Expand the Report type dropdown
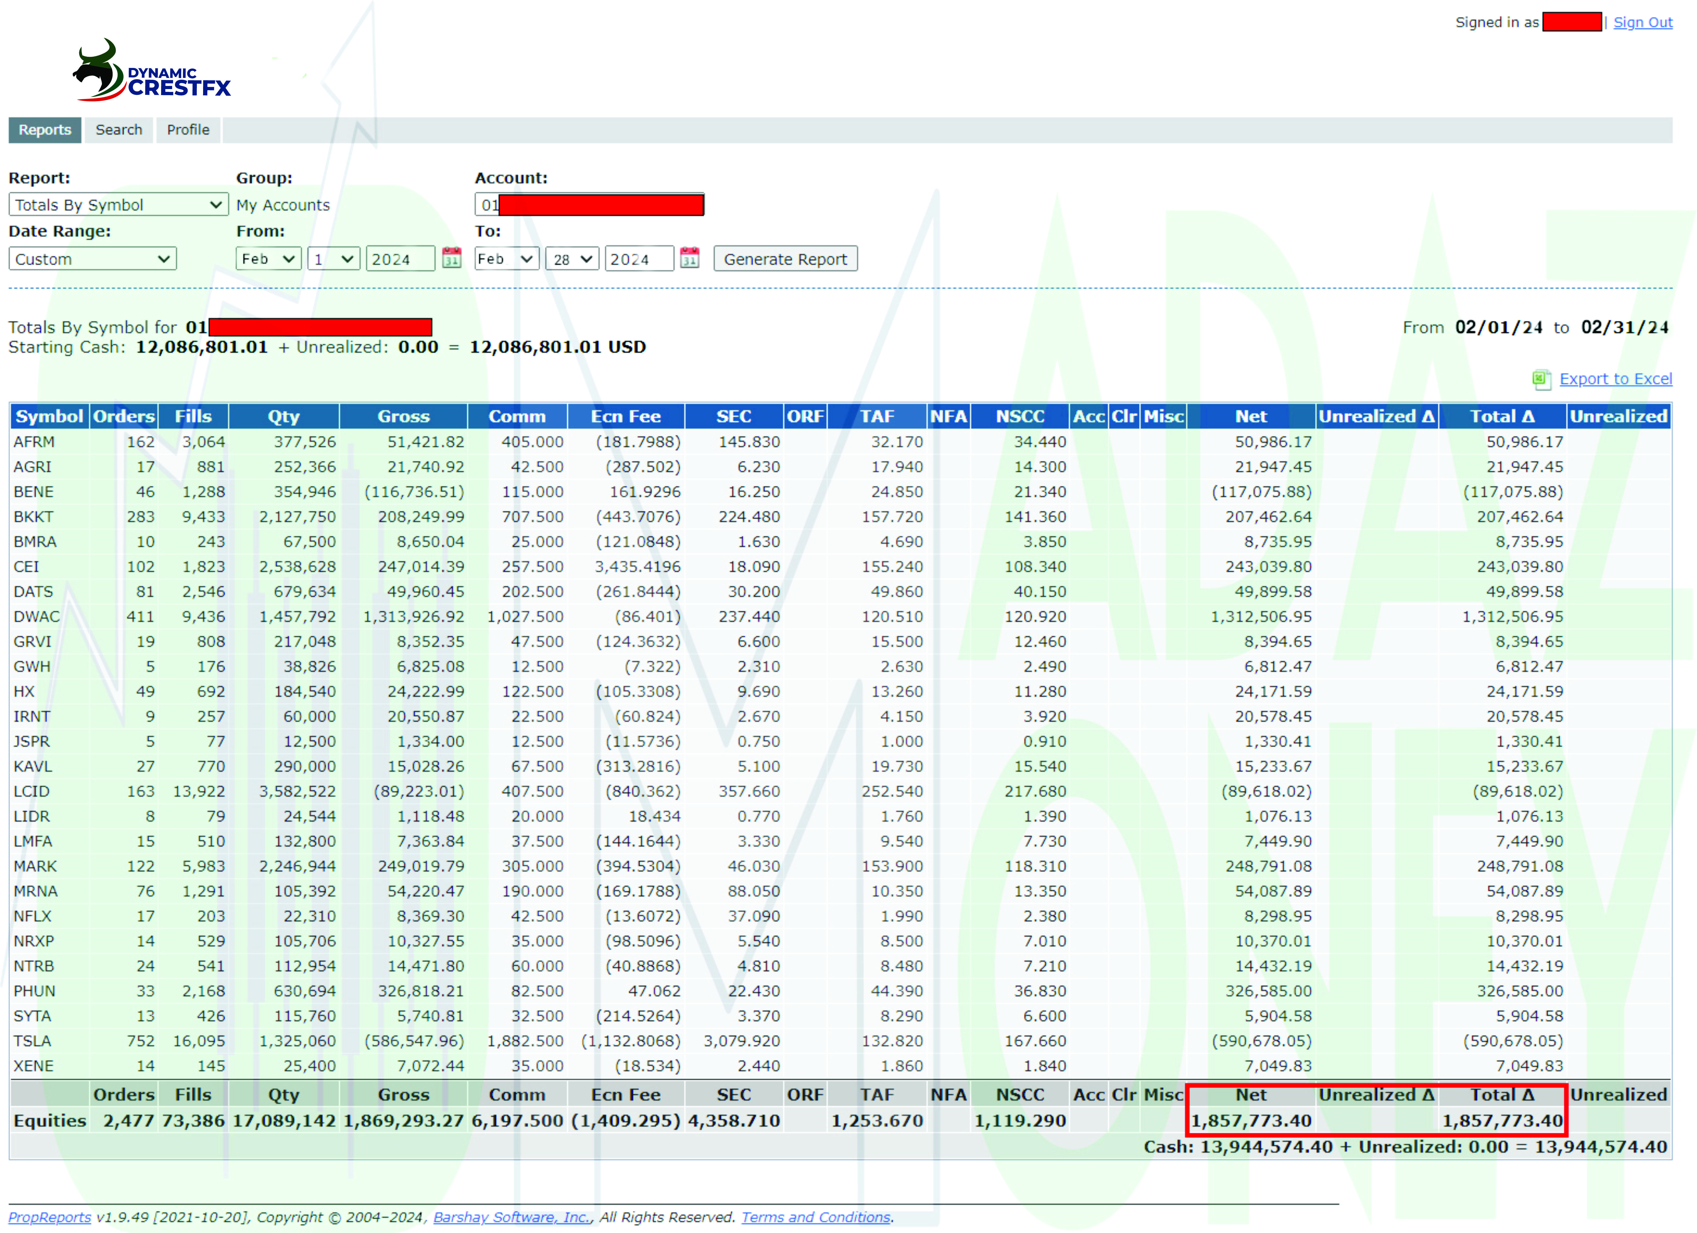Screen dimensions: 1697x1233 point(118,205)
